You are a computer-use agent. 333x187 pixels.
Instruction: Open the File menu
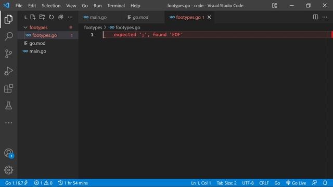[x=19, y=6]
